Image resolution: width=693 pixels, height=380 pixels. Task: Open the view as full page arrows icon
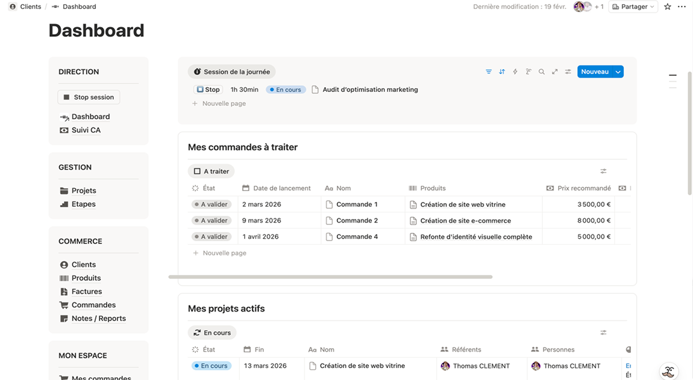click(x=554, y=72)
